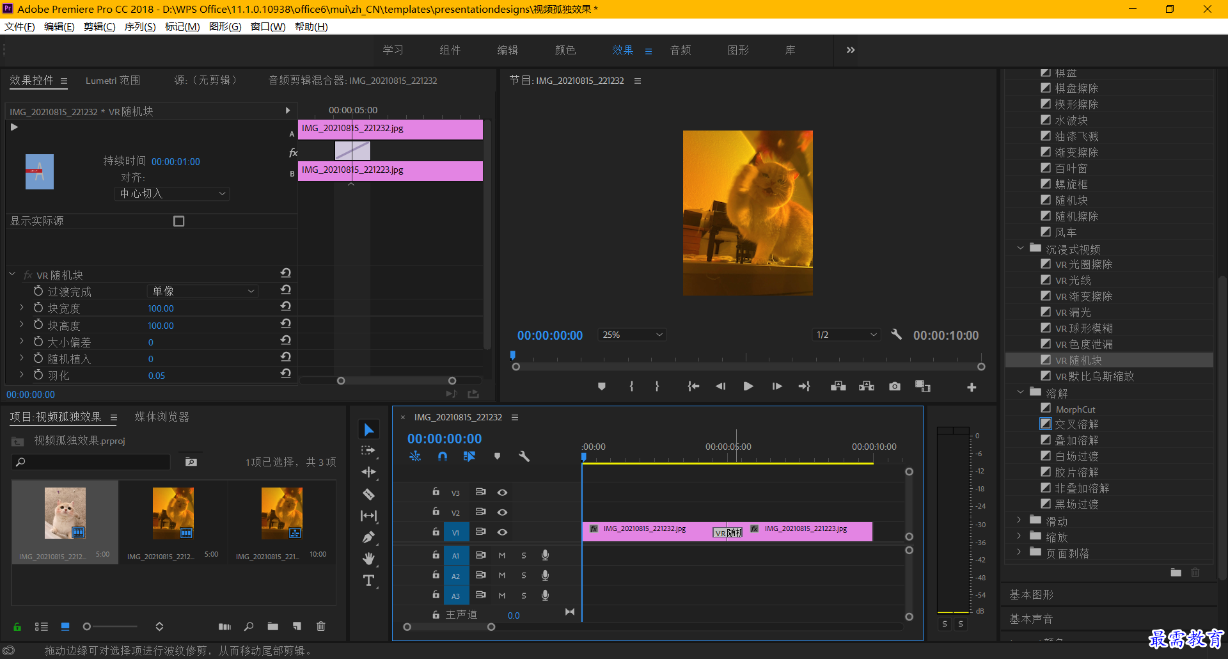Click the Lift button
This screenshot has width=1228, height=659.
(838, 386)
